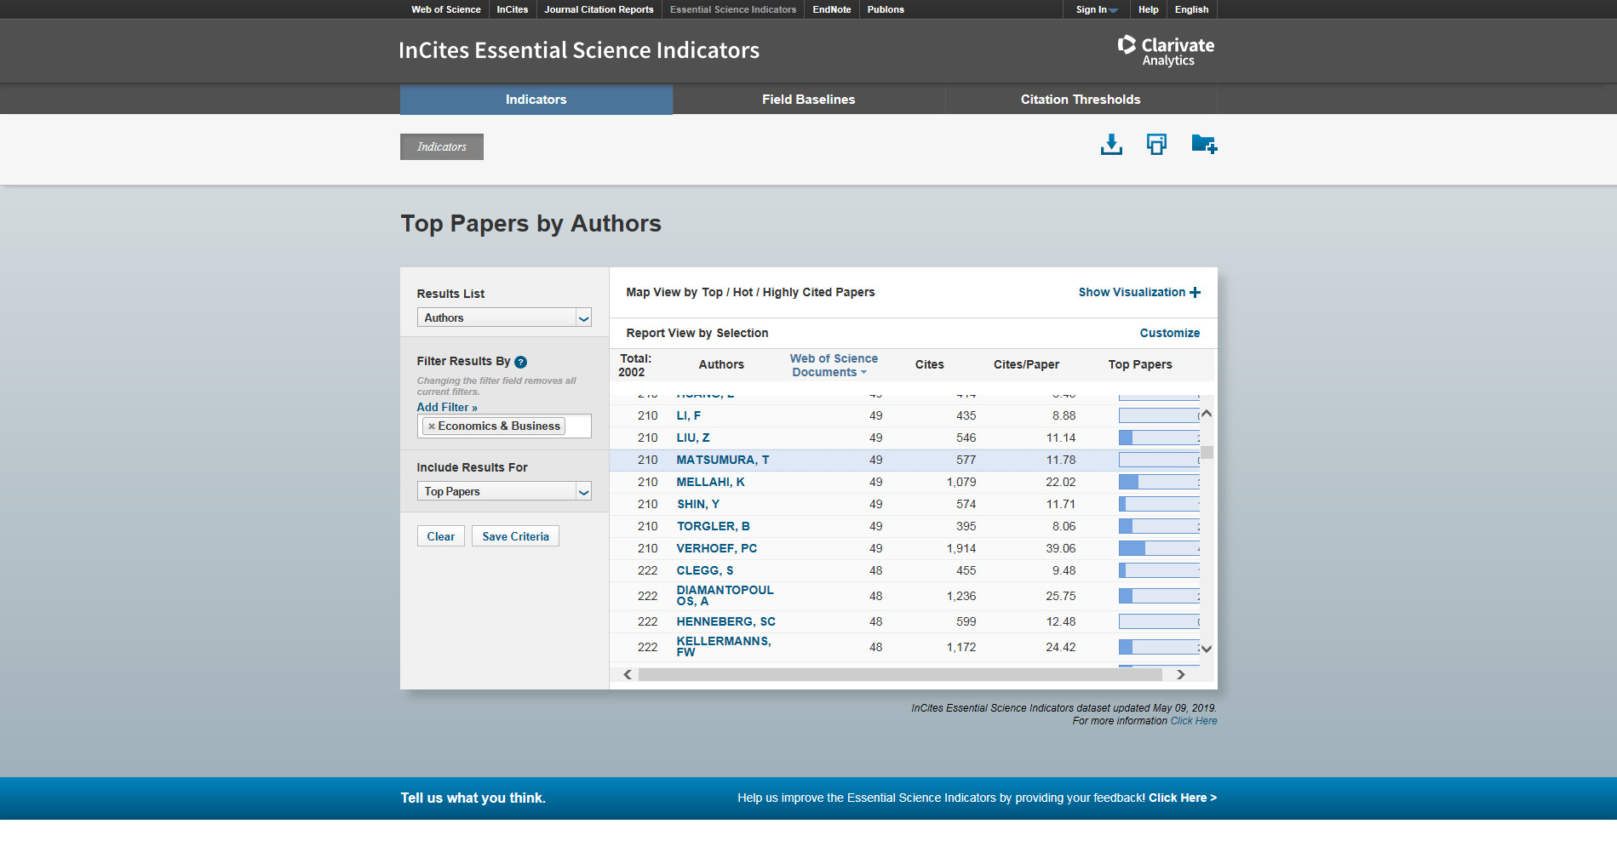The image size is (1617, 841).
Task: Click Top Papers bar for LIU, Z
Action: point(1159,438)
